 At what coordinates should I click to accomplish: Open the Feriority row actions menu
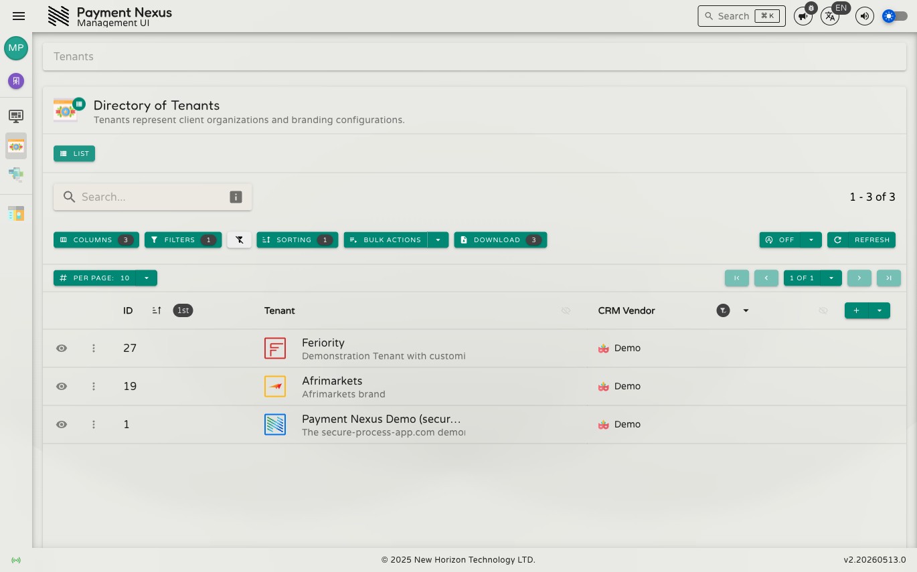point(94,348)
